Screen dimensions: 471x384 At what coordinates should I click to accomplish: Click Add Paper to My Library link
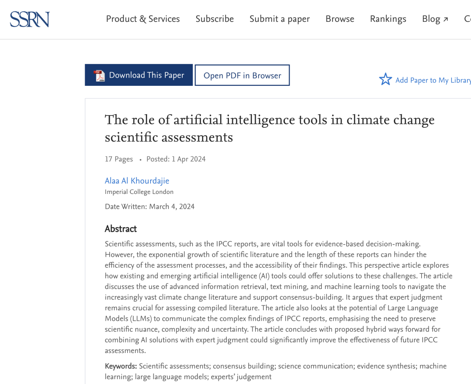433,80
